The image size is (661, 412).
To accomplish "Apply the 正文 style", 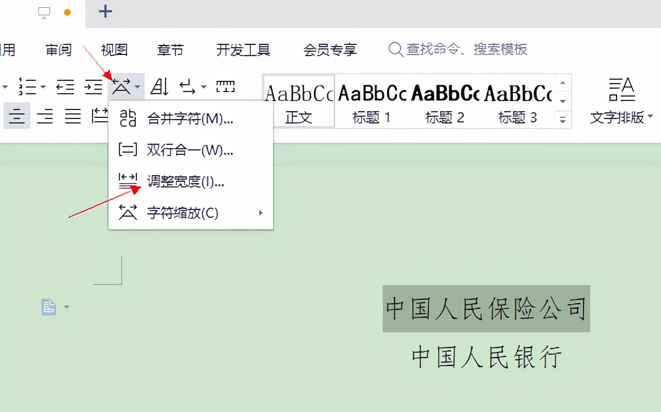I will (299, 101).
